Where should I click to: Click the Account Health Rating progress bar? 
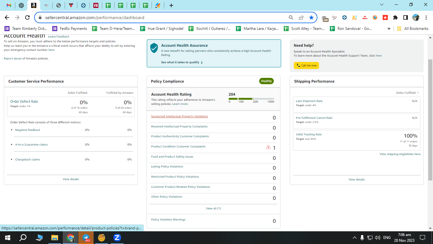251,99
